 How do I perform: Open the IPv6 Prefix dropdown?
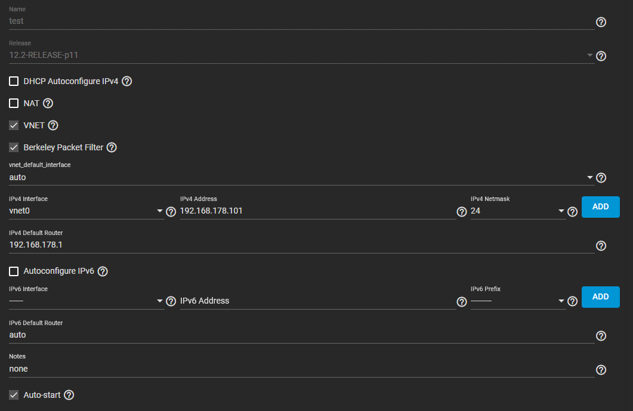point(517,301)
